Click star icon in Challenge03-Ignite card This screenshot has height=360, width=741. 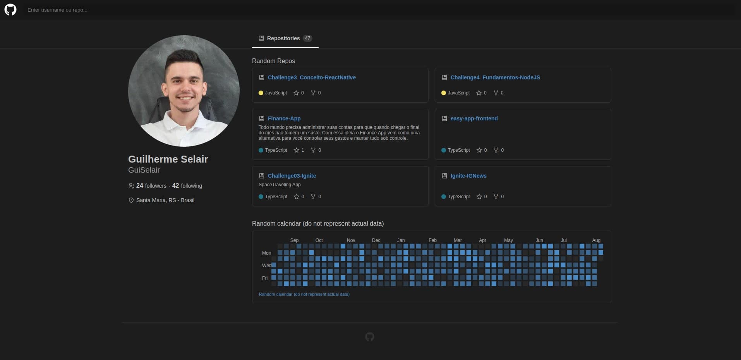(x=297, y=197)
